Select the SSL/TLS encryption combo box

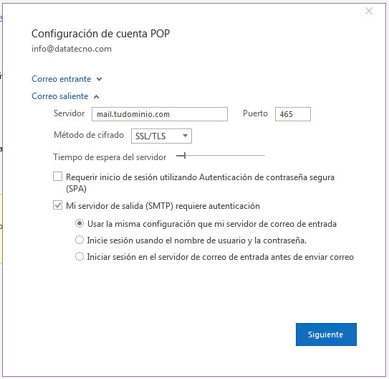[161, 136]
